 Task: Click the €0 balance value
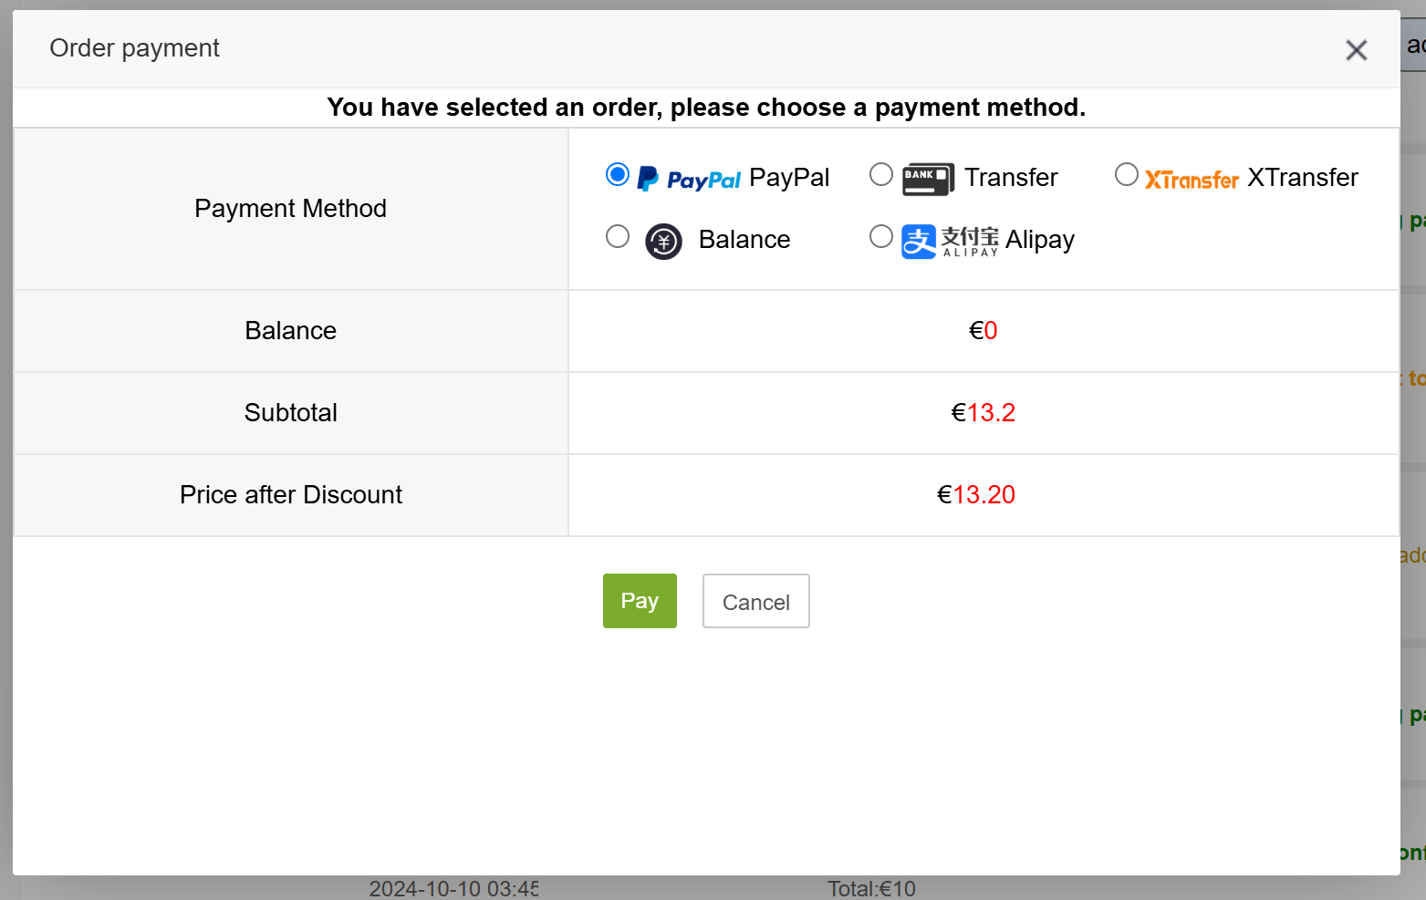pos(983,331)
